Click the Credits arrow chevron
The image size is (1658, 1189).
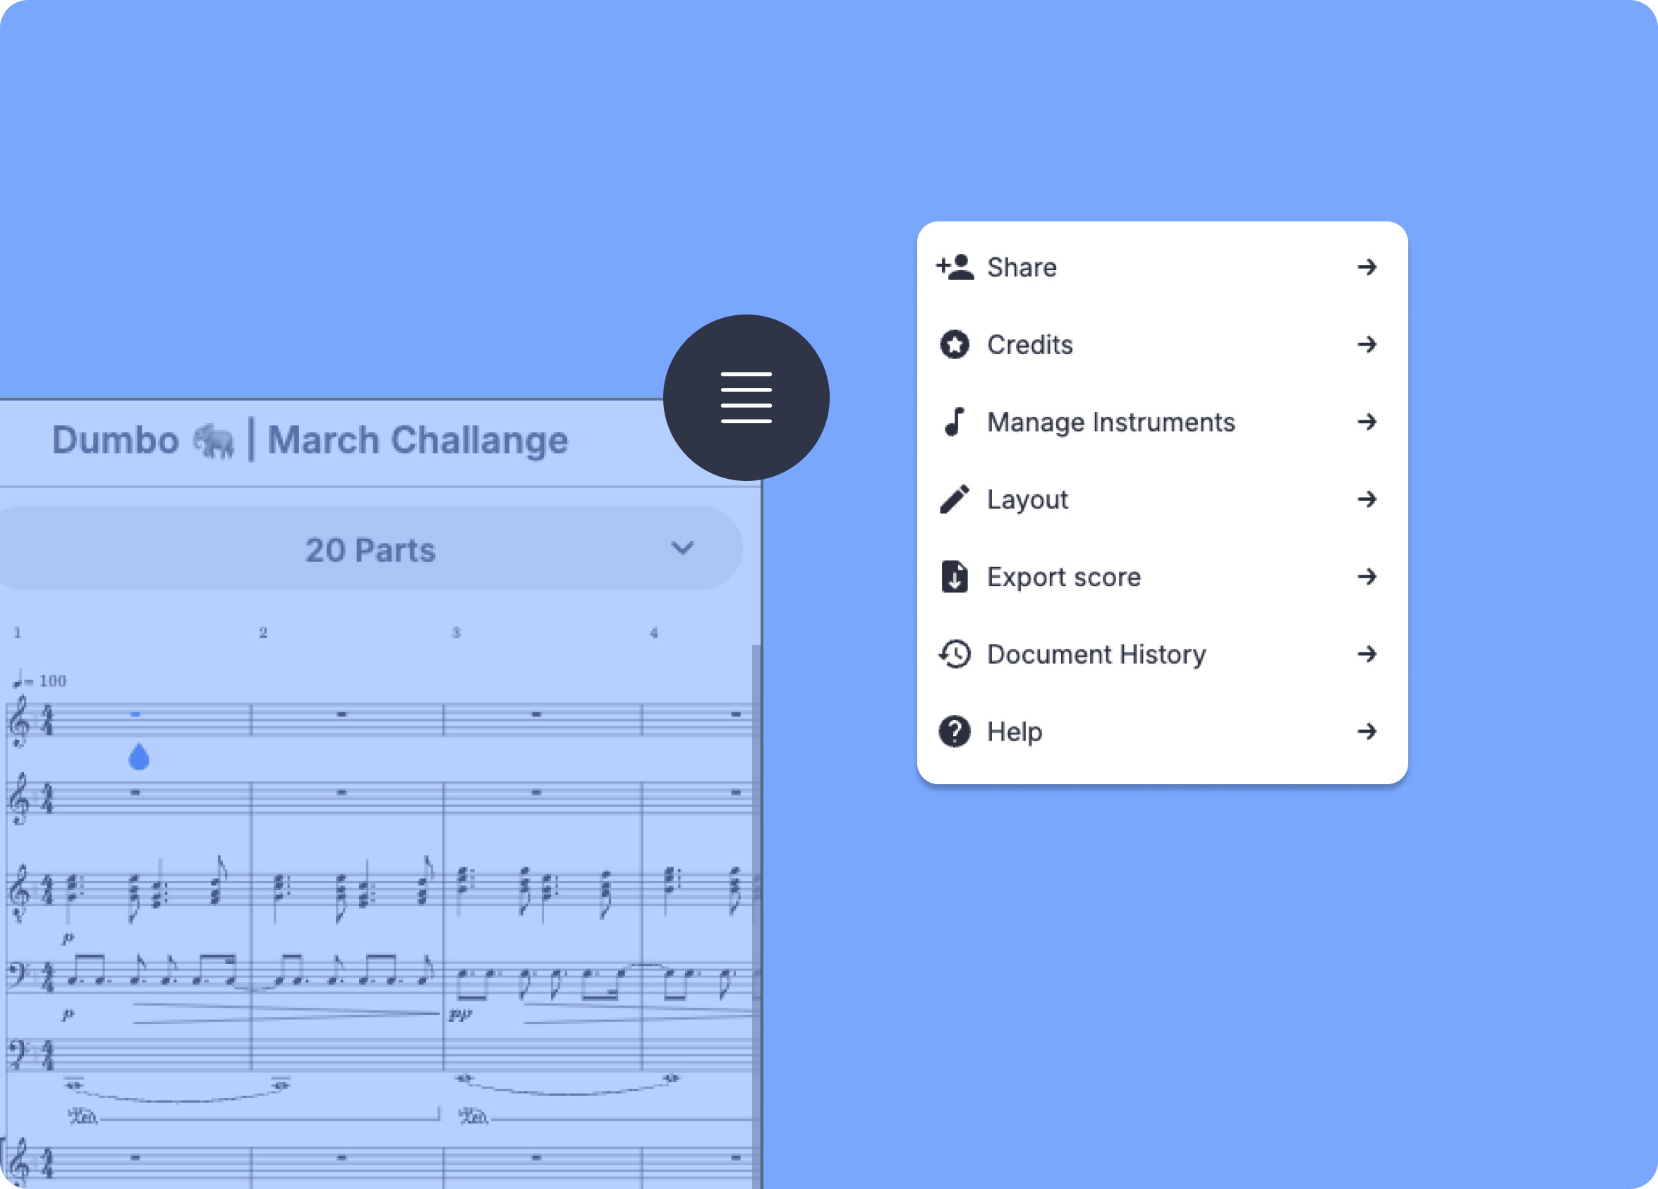point(1367,343)
